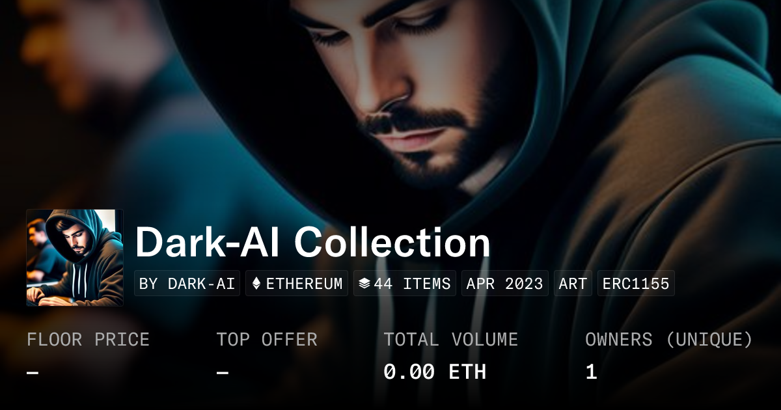Click the Ethereum diamond logo icon
This screenshot has height=410, width=781.
(256, 284)
